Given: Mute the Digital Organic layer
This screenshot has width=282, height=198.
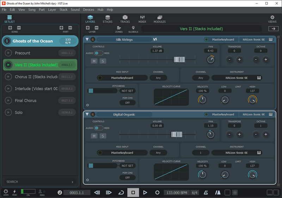Looking at the screenshot, I should (x=94, y=136).
